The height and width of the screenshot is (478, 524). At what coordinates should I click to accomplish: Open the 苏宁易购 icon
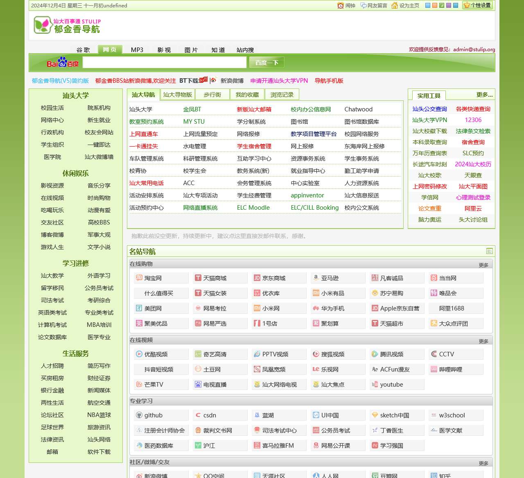pyautogui.click(x=375, y=293)
